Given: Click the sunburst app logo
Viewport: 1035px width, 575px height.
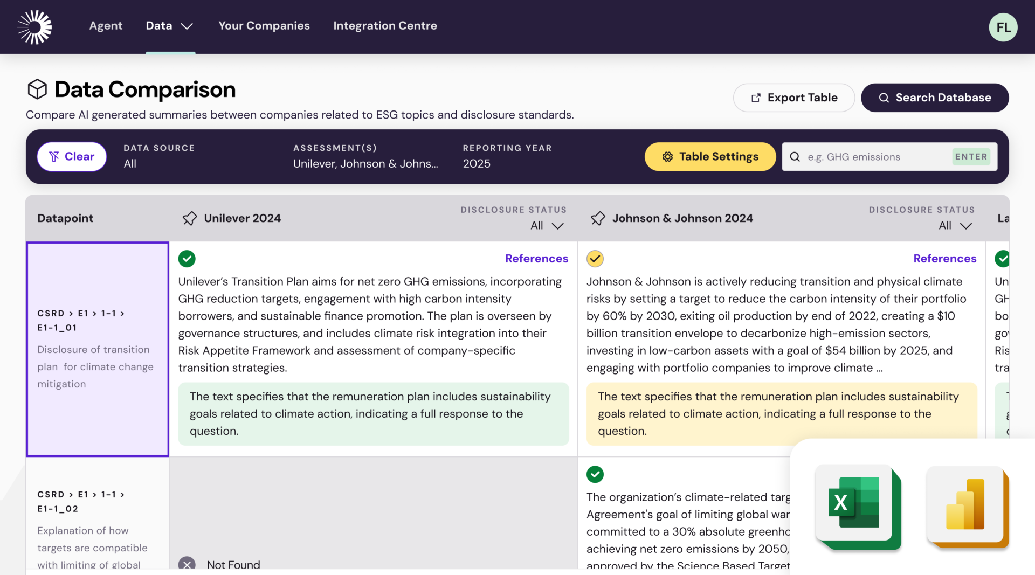Looking at the screenshot, I should click(x=34, y=27).
